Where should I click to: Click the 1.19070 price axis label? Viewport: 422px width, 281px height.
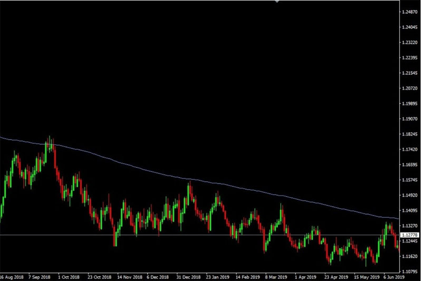410,119
